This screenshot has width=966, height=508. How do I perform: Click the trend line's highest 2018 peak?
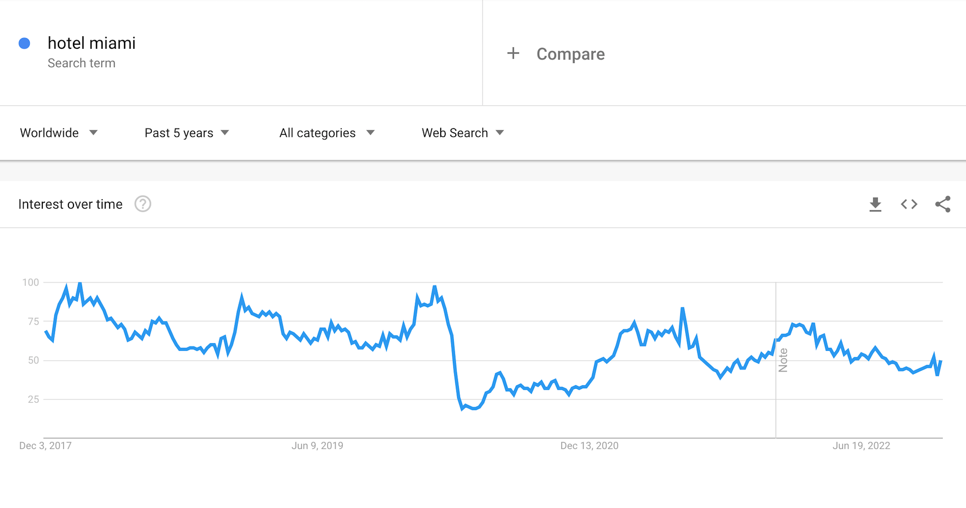click(x=79, y=283)
